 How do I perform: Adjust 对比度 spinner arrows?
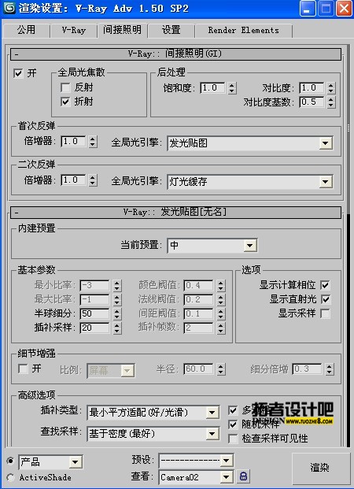coord(331,88)
